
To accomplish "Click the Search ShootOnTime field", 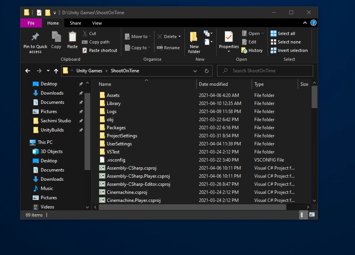I will [265, 71].
